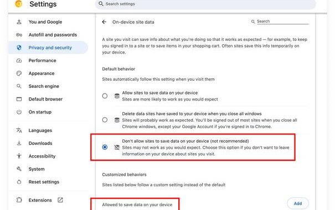Click the Chrome logo next to Settings
Viewport: 335px width, 210px height.
[19, 4]
